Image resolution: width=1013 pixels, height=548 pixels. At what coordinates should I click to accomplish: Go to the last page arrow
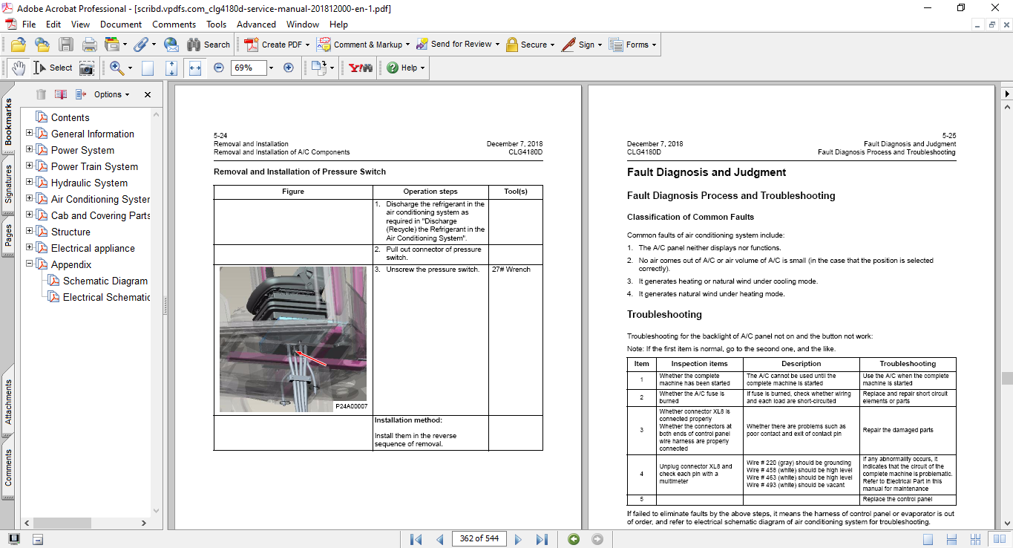tap(542, 539)
